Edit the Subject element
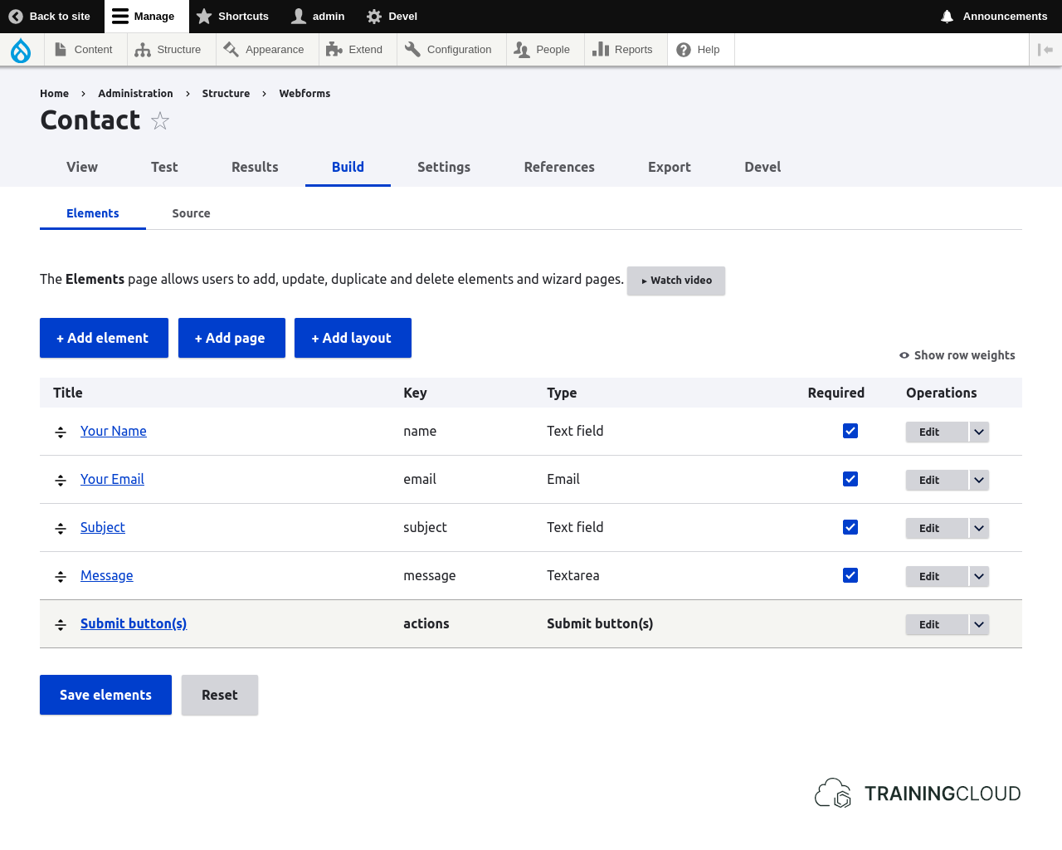Screen dimensions: 1062x850 click(x=937, y=528)
